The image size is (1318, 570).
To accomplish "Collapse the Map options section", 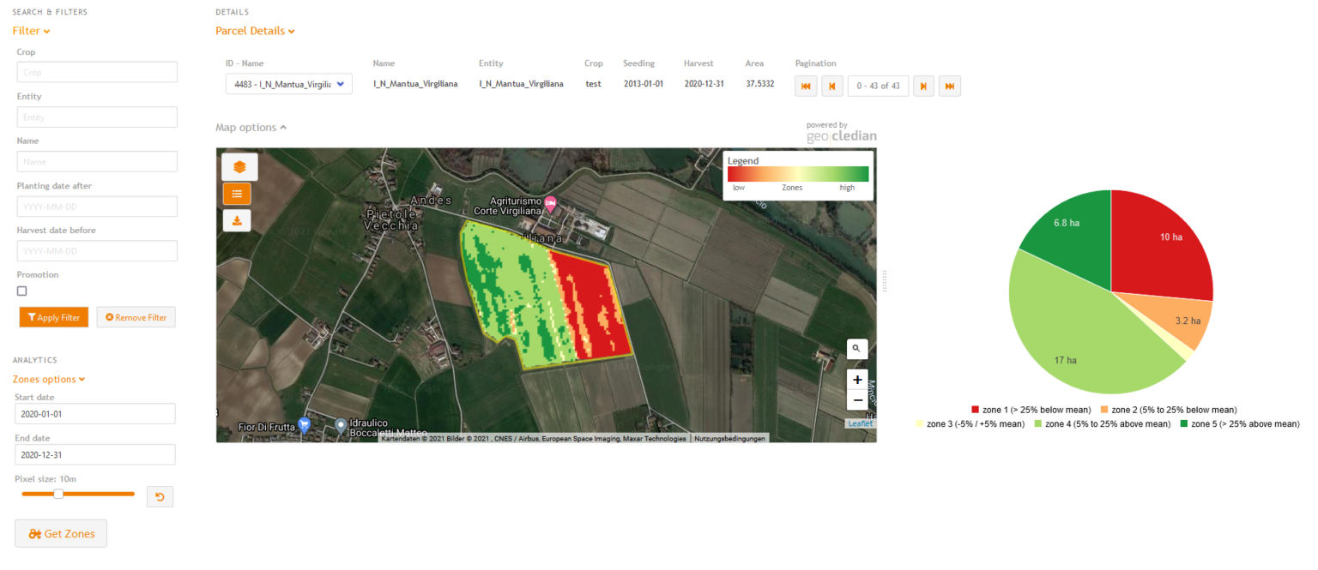I will click(x=251, y=127).
